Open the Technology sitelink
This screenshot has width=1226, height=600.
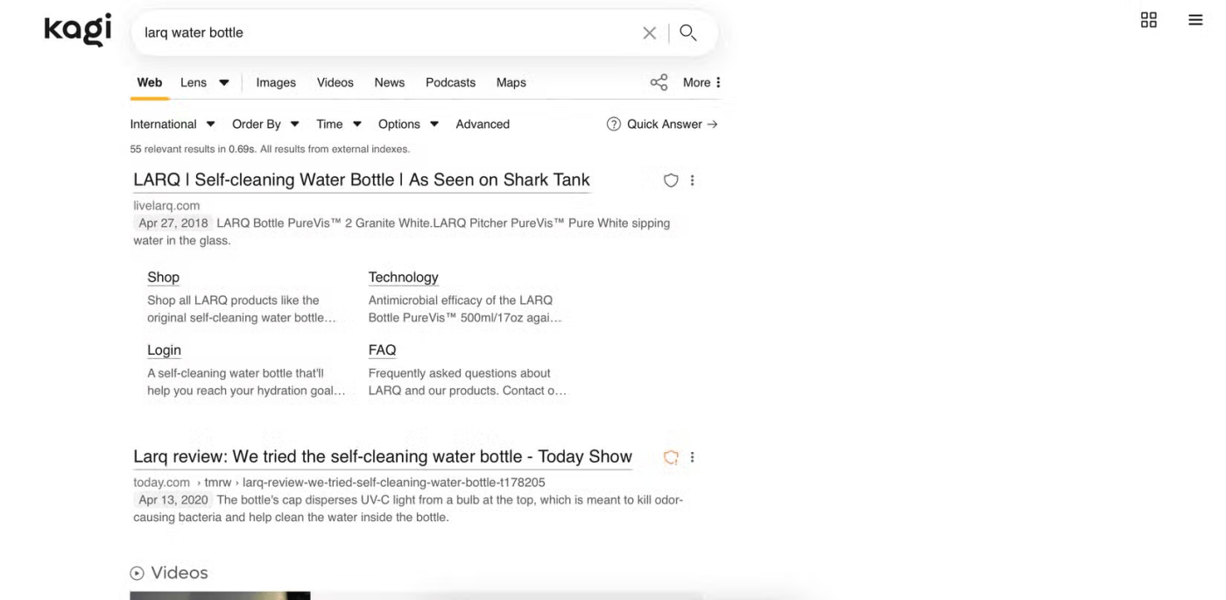click(403, 277)
